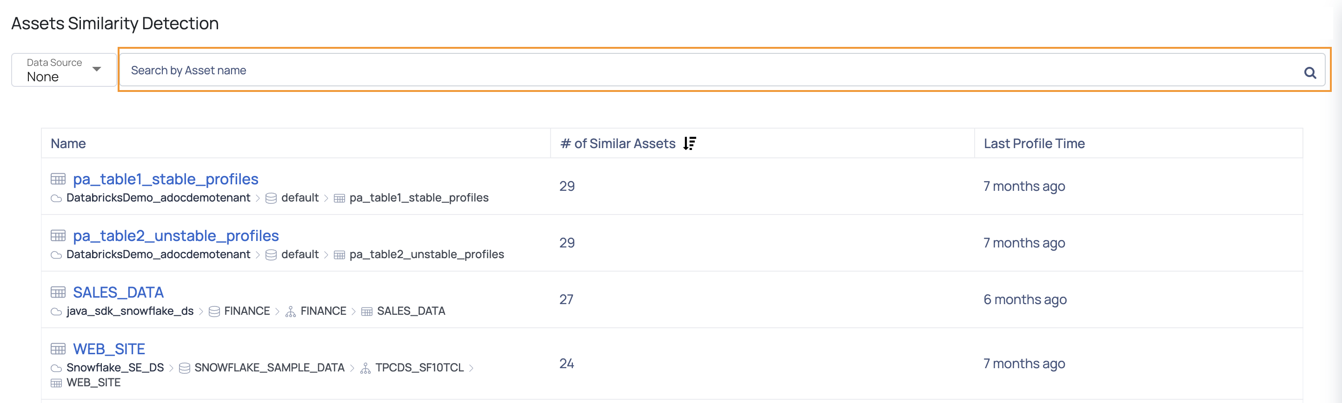Image resolution: width=1342 pixels, height=403 pixels.
Task: Click the table icon next to pa_table1_stable_profiles title
Action: [58, 179]
